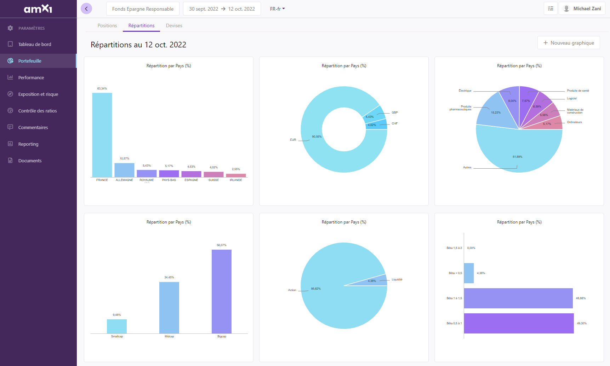Click Smallcap bar in chart
Screen dimensions: 610x366
click(117, 326)
